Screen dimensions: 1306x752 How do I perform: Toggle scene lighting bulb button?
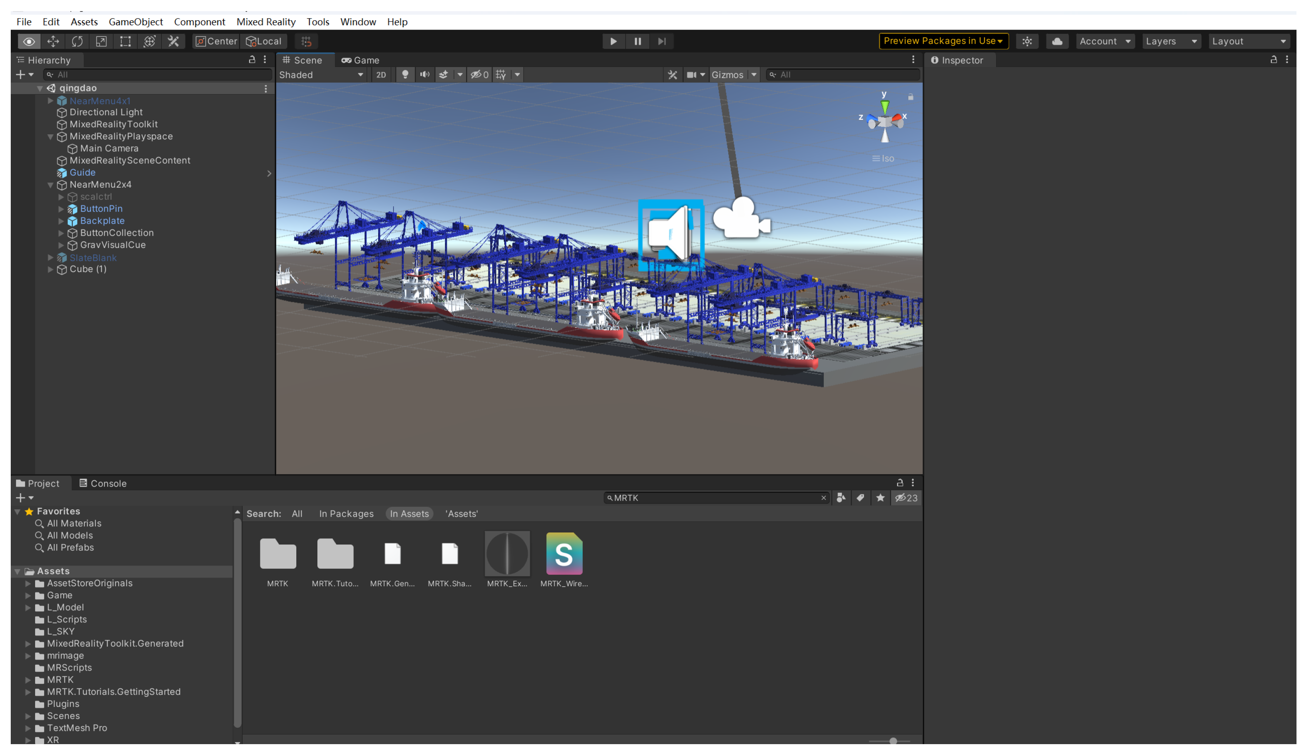tap(405, 75)
